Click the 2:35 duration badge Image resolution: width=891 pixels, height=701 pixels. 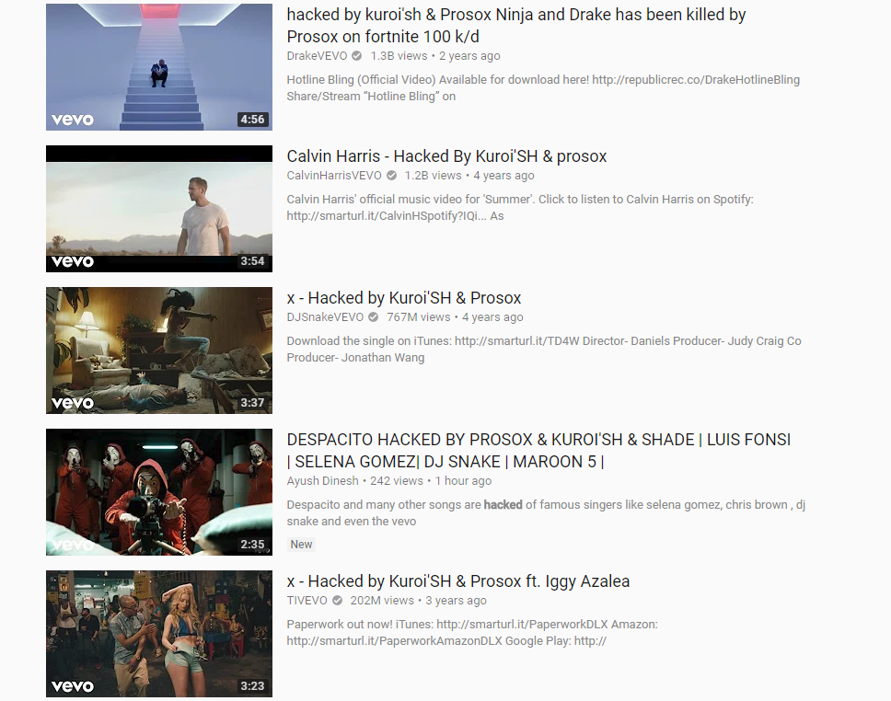[252, 545]
